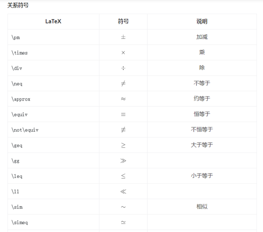Click the LaTeX column header
The image size is (263, 232).
click(53, 22)
